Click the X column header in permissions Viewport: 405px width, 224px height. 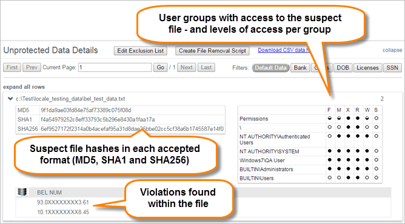pos(348,110)
